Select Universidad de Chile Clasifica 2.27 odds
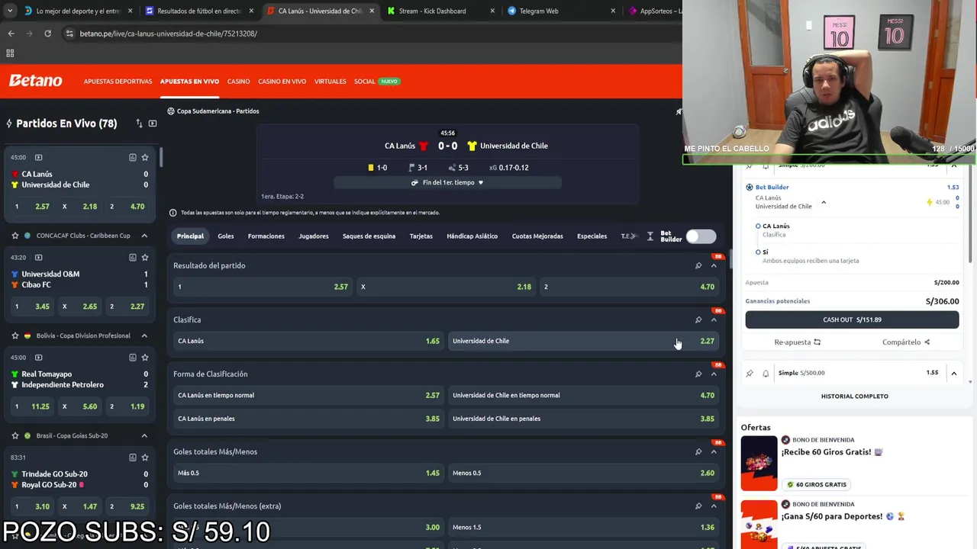The height and width of the screenshot is (549, 977). [x=583, y=341]
